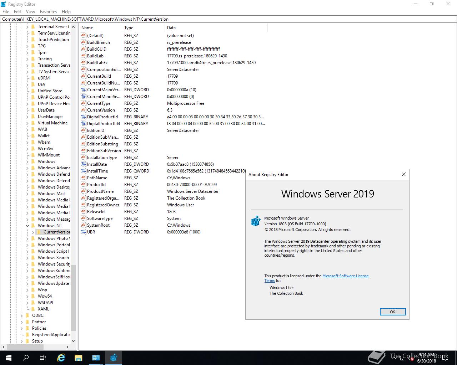This screenshot has height=365, width=457.
Task: Select the RegisteredOwner value name
Action: tap(103, 205)
